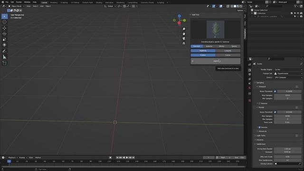Choose the LowPoly option
This screenshot has width=304, height=171.
point(228,51)
